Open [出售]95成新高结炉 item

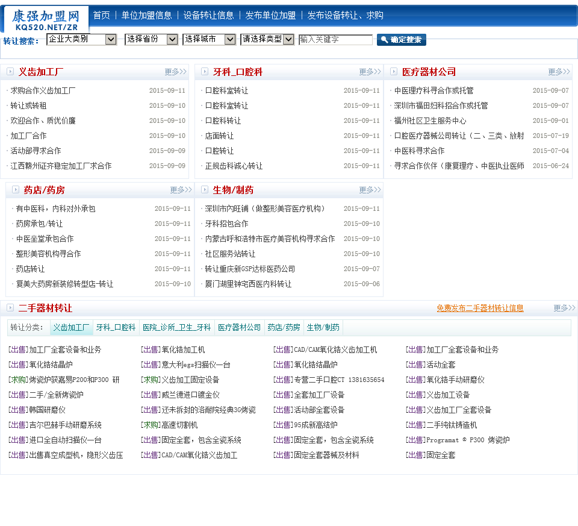tap(305, 425)
